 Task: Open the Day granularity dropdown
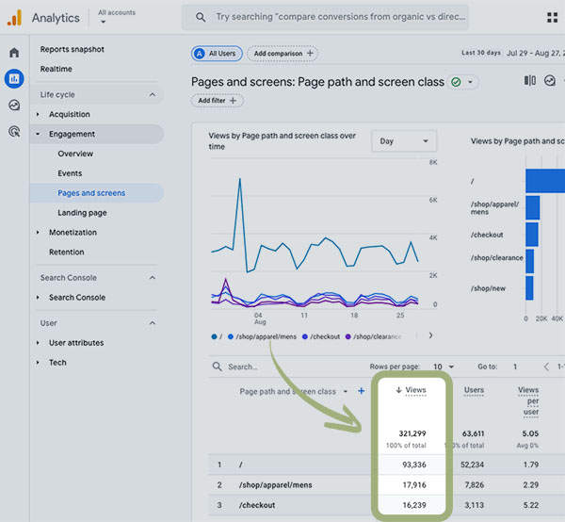point(404,141)
